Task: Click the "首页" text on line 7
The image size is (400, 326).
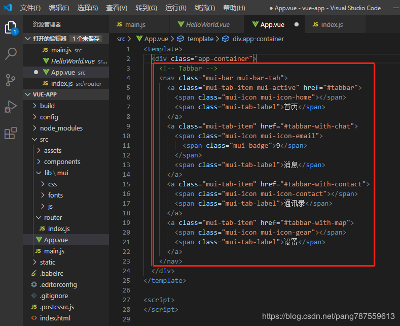Action: 291,107
